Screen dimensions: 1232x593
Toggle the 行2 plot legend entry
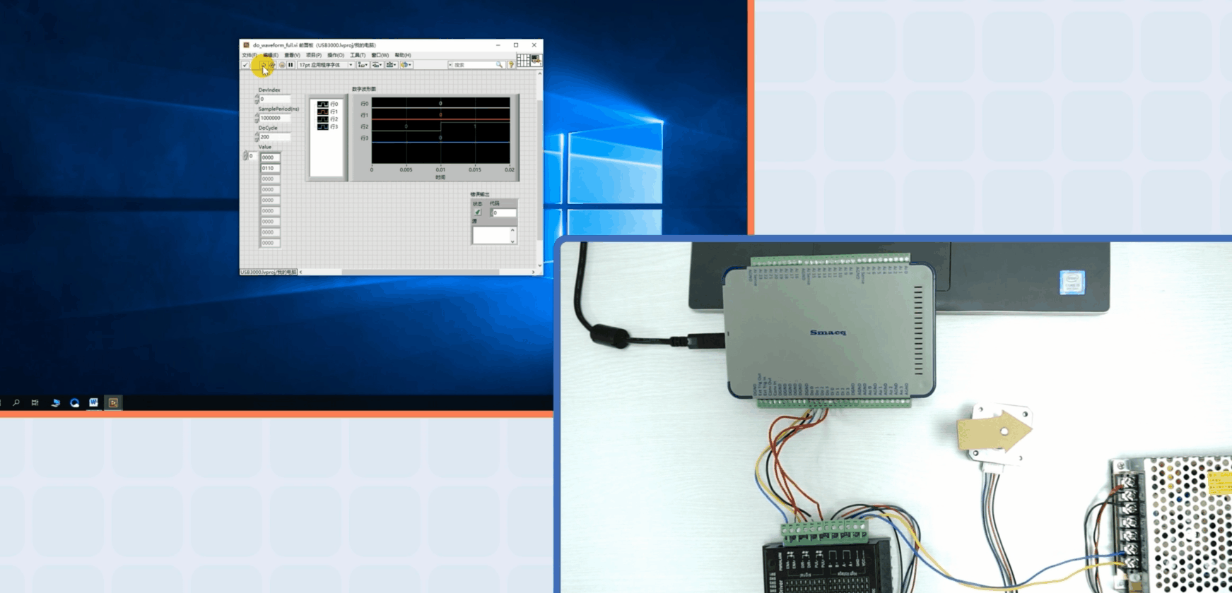[328, 119]
